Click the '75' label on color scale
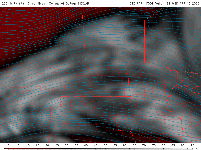201x150 pixels. (154, 145)
